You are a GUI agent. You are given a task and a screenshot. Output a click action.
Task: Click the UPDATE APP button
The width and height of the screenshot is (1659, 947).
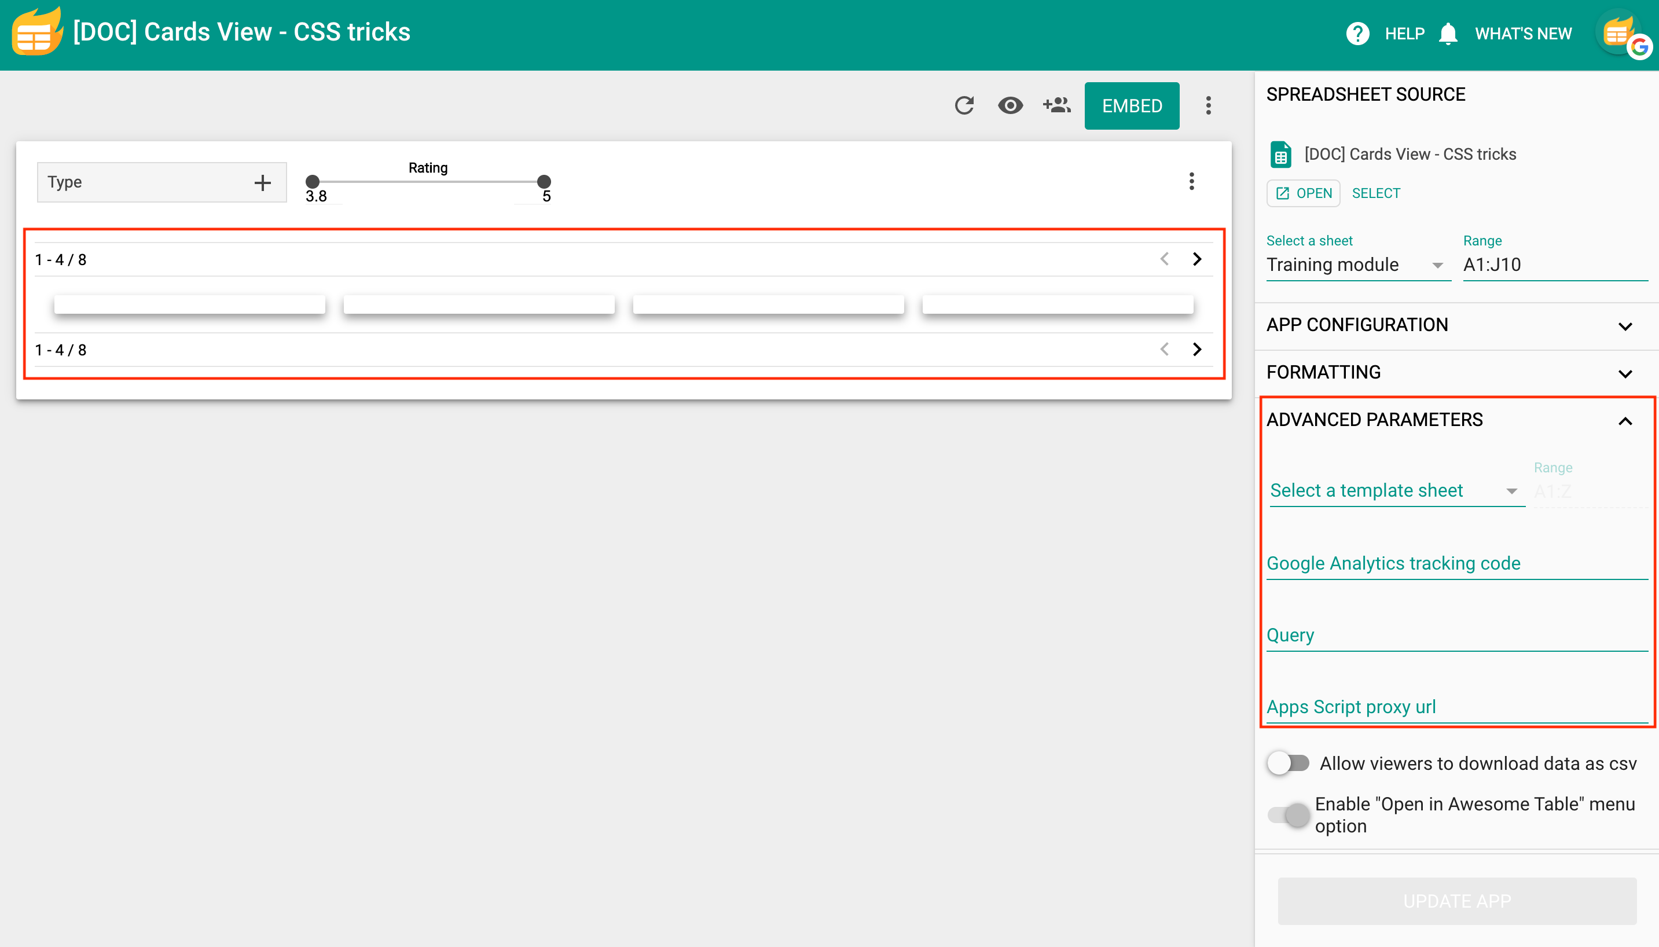(x=1457, y=901)
